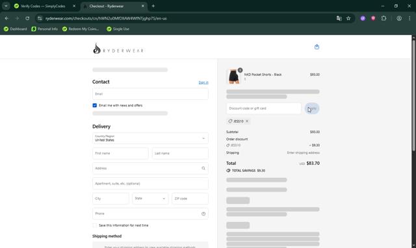This screenshot has height=248, width=416.
Task: Open the Personal Info bookmark
Action: click(45, 29)
